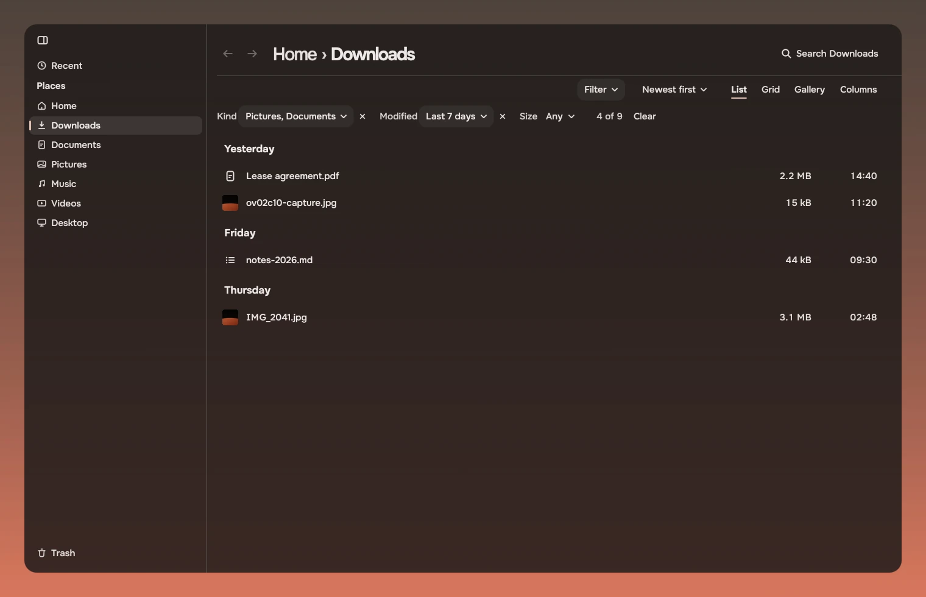Click the Documents page icon in sidebar

coord(41,145)
